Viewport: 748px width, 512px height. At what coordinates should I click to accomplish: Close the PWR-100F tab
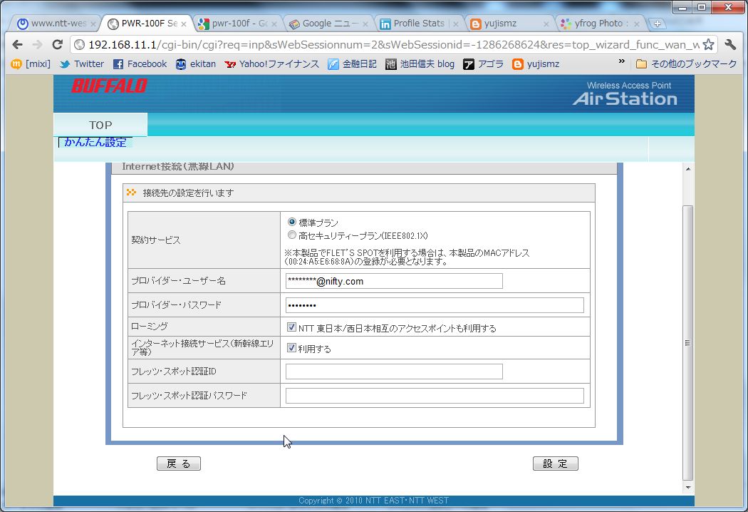(x=184, y=24)
